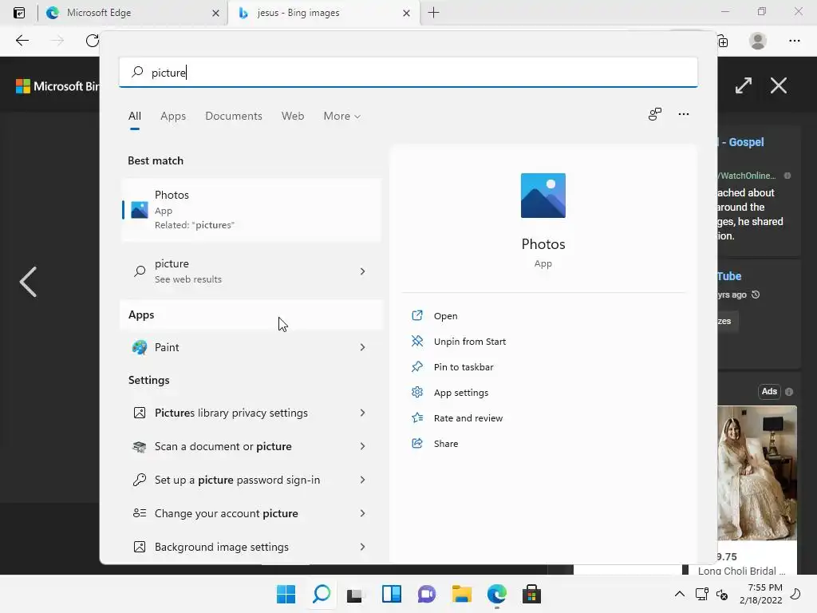Open the Paint app result
The height and width of the screenshot is (613, 817).
pyautogui.click(x=251, y=347)
